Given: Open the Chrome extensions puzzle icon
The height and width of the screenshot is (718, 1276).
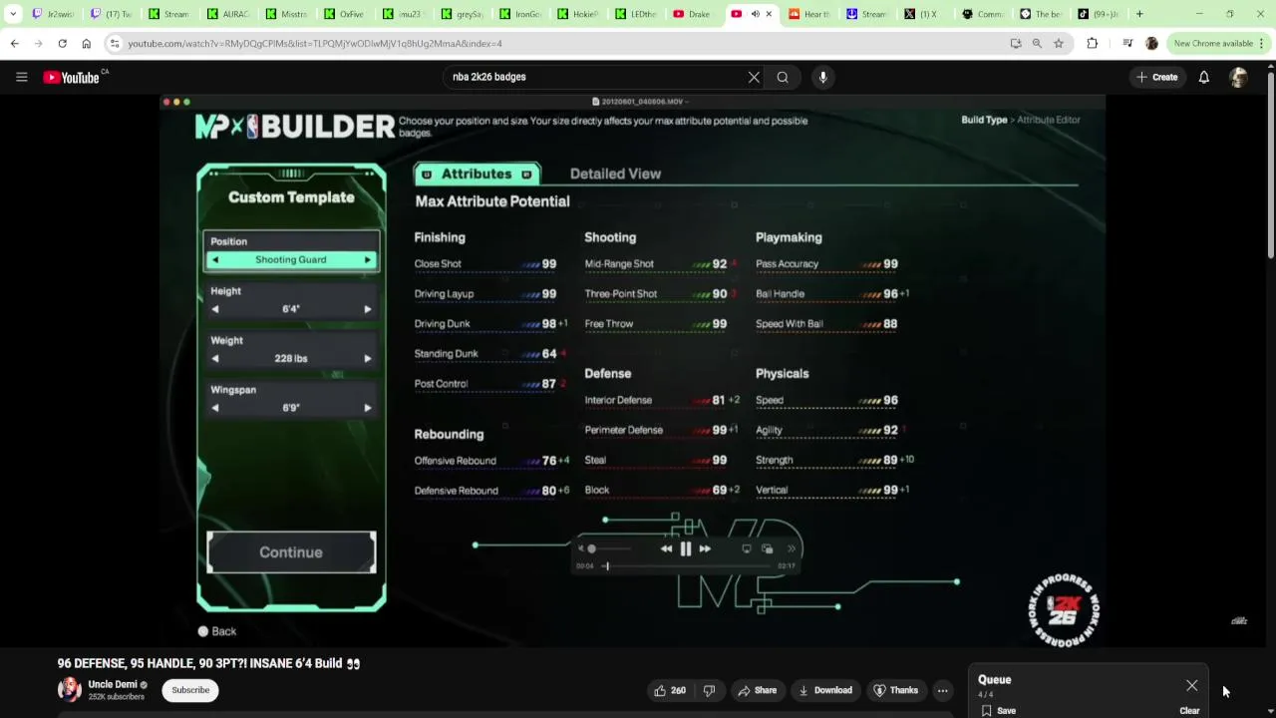Looking at the screenshot, I should (1092, 43).
